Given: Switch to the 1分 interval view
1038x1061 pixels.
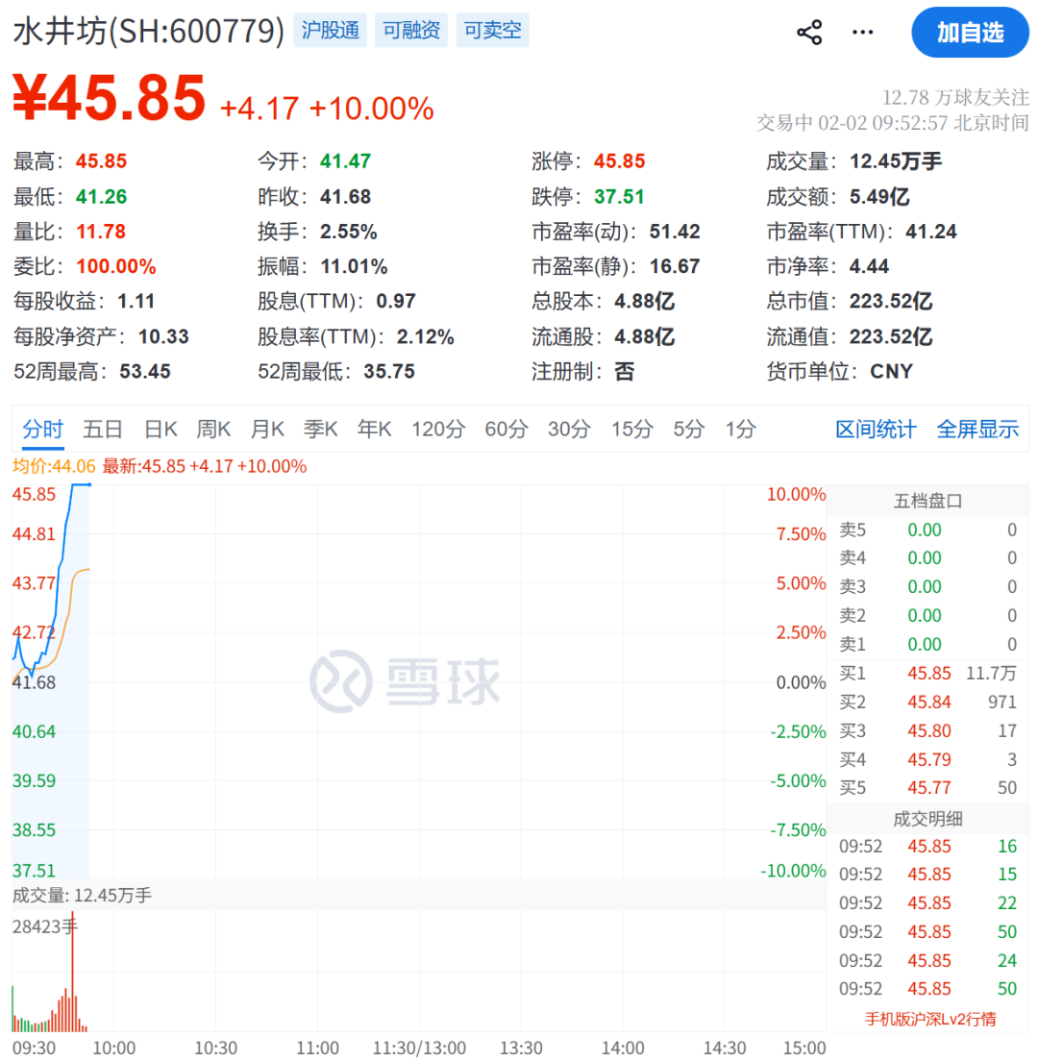Looking at the screenshot, I should pyautogui.click(x=740, y=430).
